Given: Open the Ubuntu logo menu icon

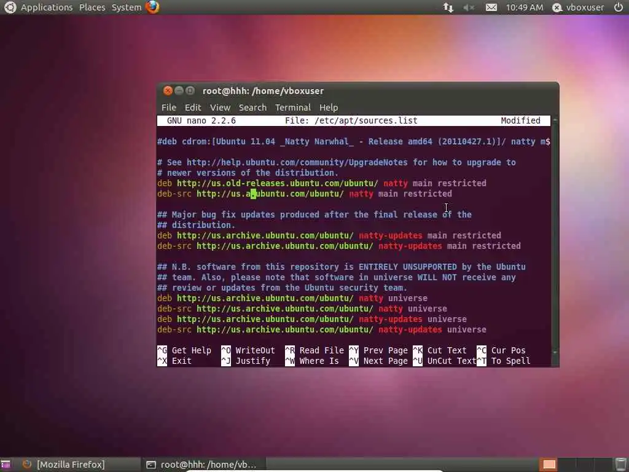Looking at the screenshot, I should 10,7.
